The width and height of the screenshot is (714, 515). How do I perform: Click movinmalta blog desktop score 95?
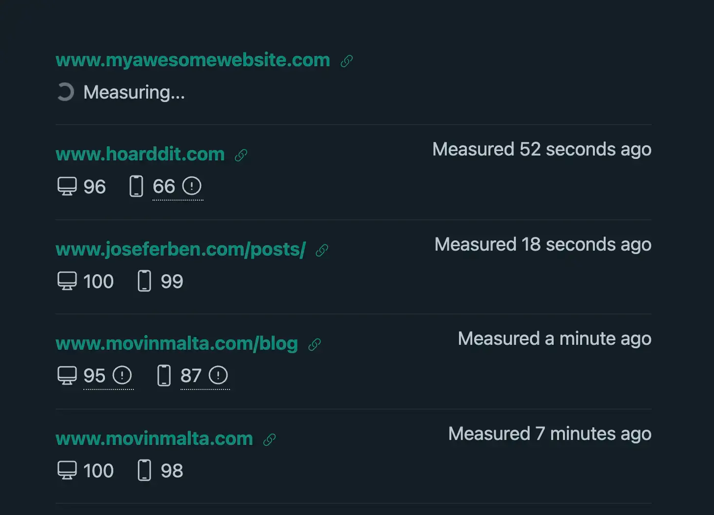pos(94,376)
